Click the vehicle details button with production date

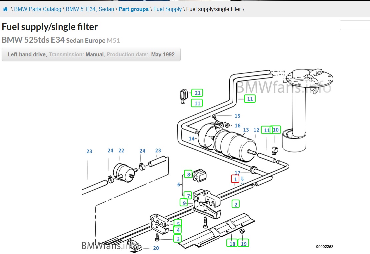(x=91, y=54)
